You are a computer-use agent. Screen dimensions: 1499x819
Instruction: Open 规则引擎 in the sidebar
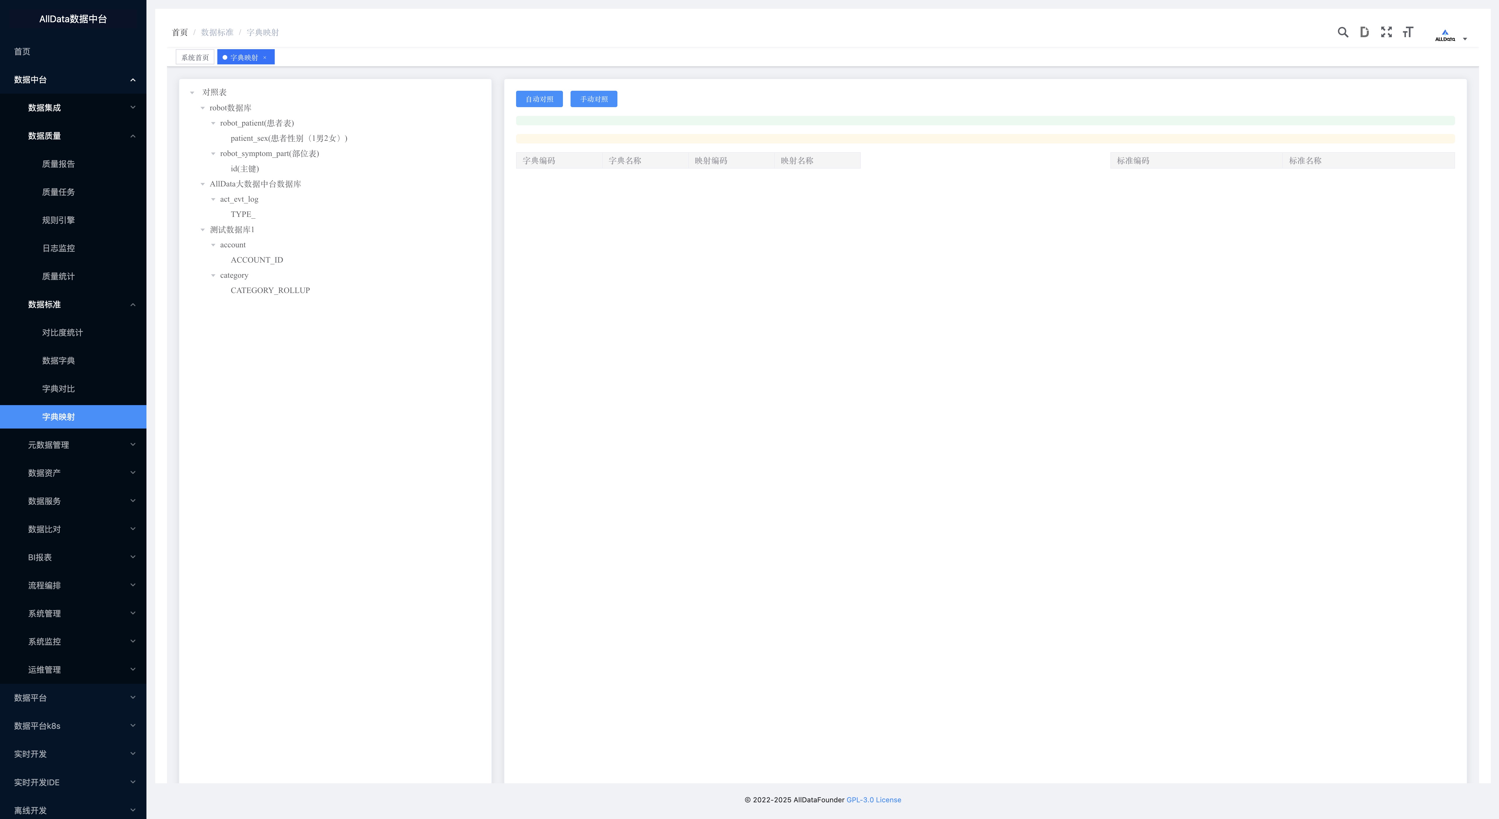click(x=73, y=220)
